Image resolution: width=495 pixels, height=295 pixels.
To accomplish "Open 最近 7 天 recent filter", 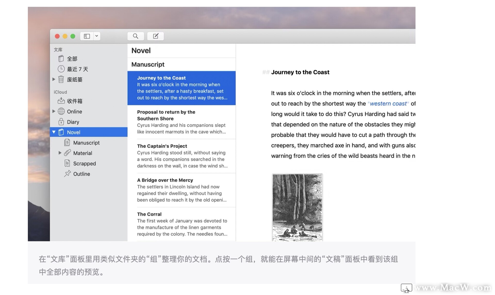I will pyautogui.click(x=77, y=69).
